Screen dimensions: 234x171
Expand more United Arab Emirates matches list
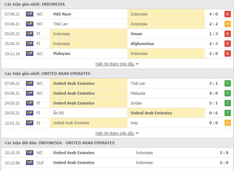click(115, 133)
